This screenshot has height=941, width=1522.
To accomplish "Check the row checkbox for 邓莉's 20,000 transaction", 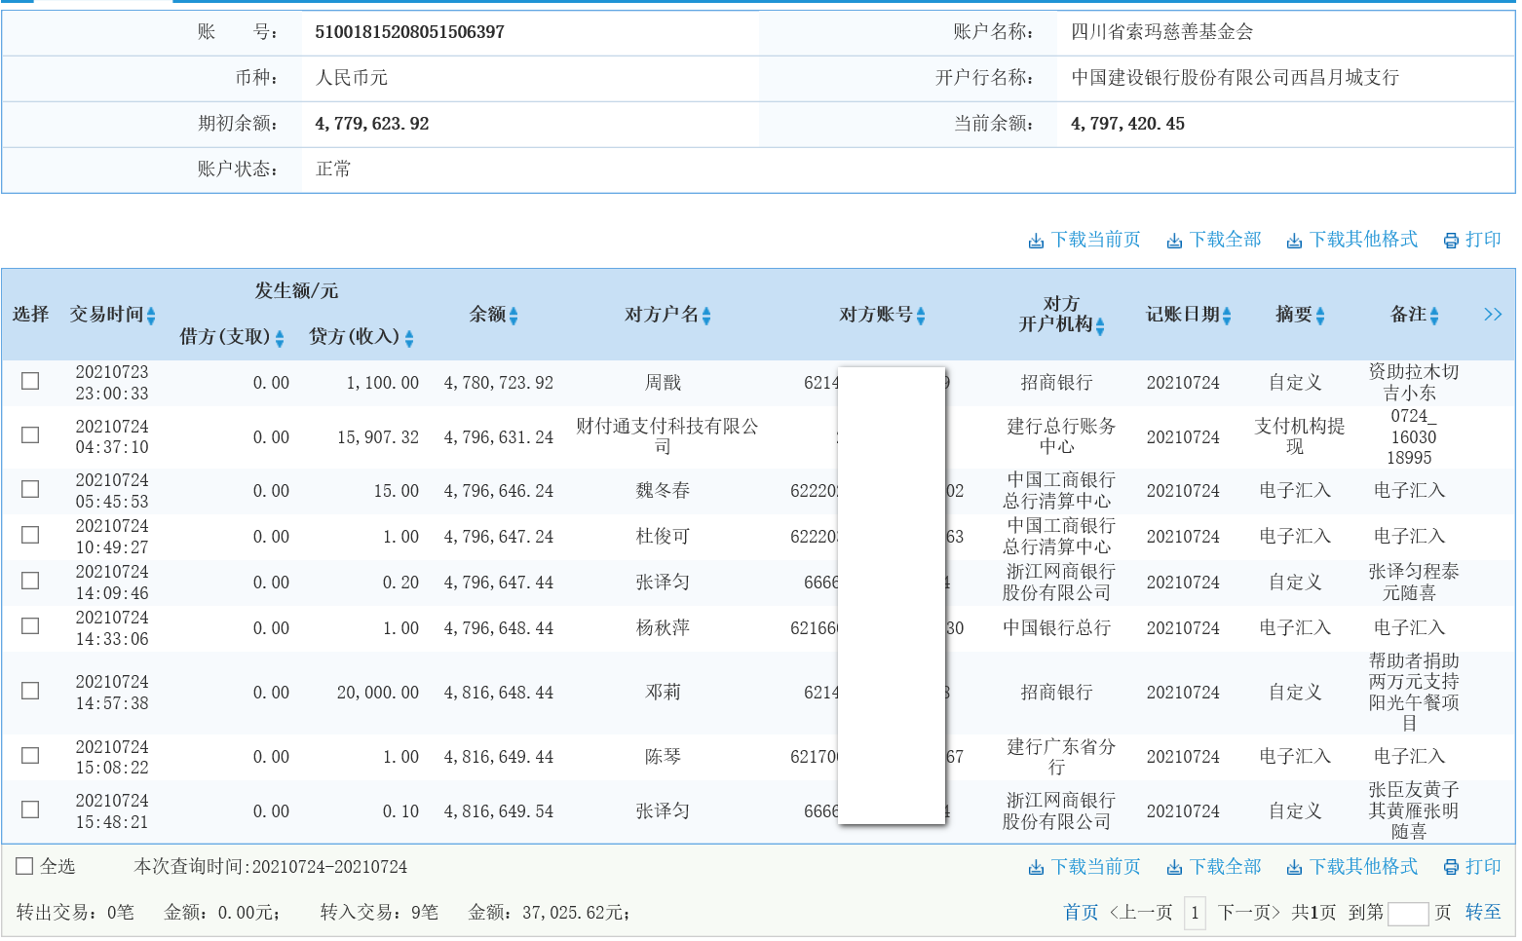I will pos(30,691).
